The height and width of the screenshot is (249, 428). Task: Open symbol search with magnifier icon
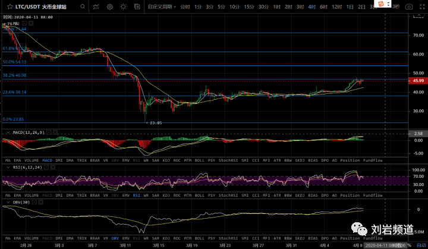click(83, 7)
